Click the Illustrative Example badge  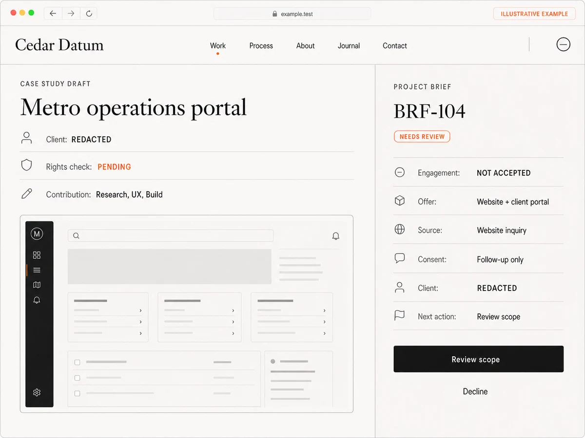534,14
